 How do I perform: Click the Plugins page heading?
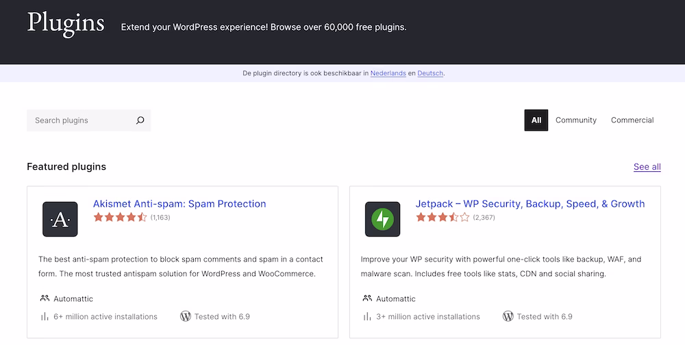pyautogui.click(x=66, y=23)
